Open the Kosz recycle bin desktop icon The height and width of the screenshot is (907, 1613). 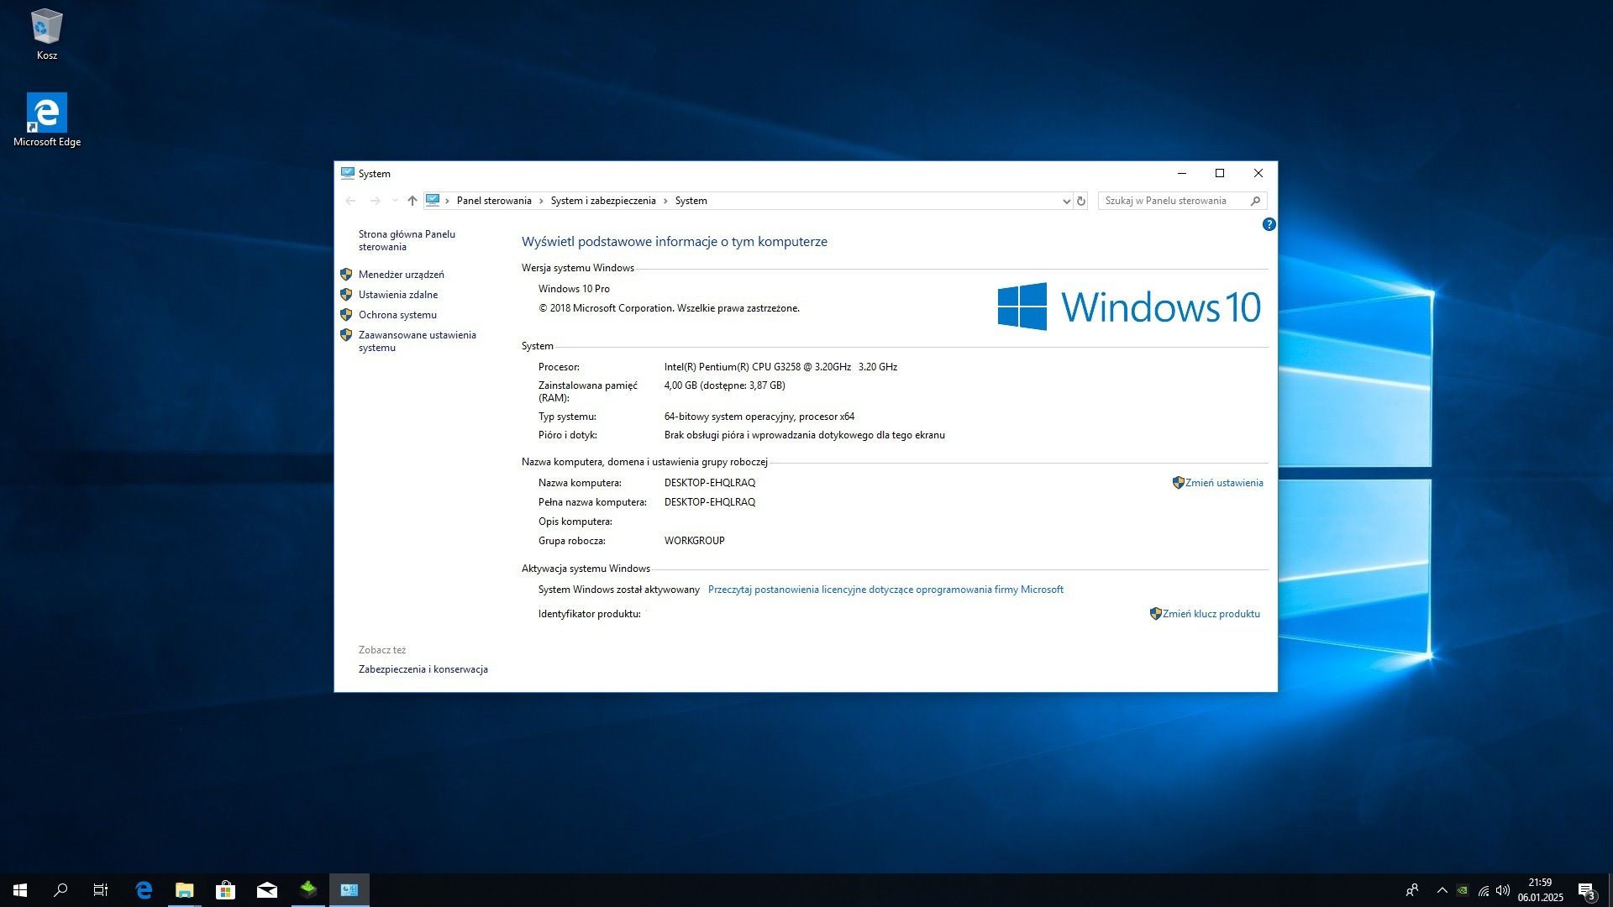tap(46, 35)
